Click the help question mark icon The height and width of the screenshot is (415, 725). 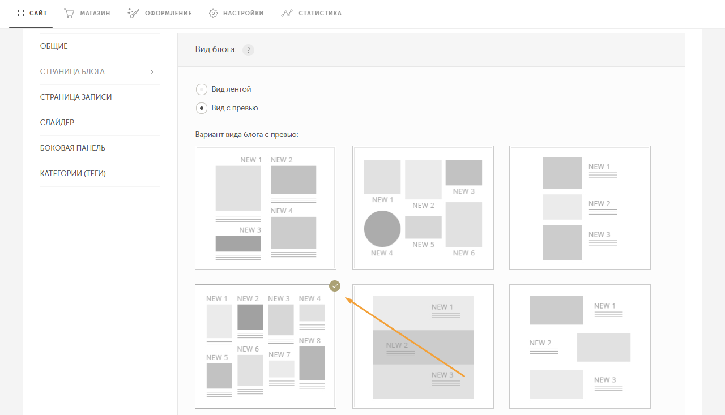coord(248,50)
